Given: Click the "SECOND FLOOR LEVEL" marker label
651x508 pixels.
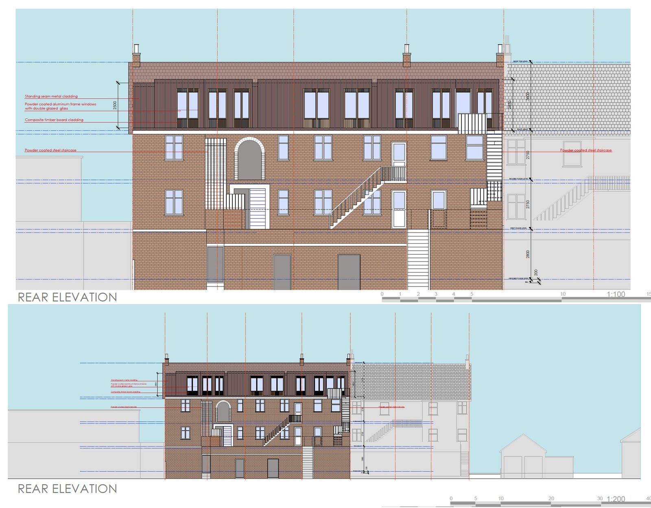Looking at the screenshot, I should pyautogui.click(x=519, y=179).
